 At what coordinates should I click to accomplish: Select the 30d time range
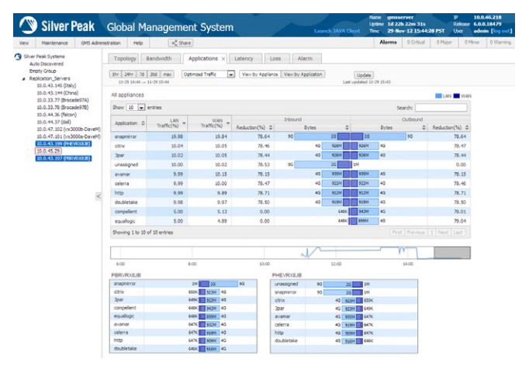(154, 74)
